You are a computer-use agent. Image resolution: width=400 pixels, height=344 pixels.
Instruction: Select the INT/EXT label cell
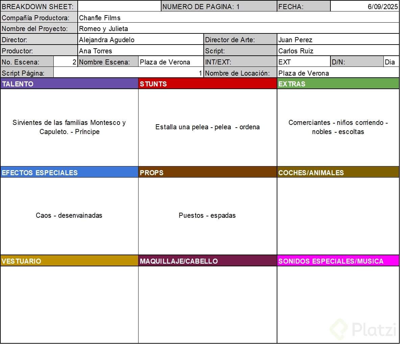240,62
